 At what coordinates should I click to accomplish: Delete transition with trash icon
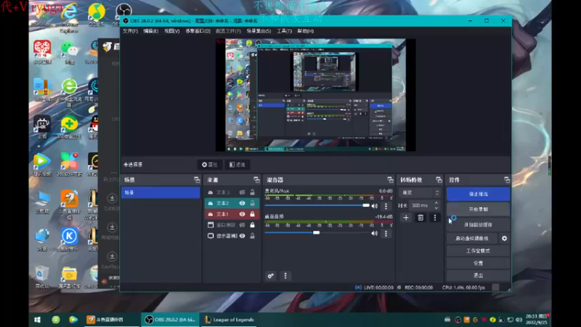(420, 217)
